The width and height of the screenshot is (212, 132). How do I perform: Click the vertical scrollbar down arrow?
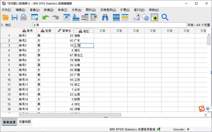pos(209,111)
